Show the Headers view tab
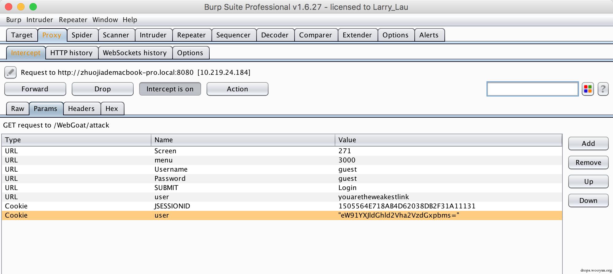 tap(81, 109)
